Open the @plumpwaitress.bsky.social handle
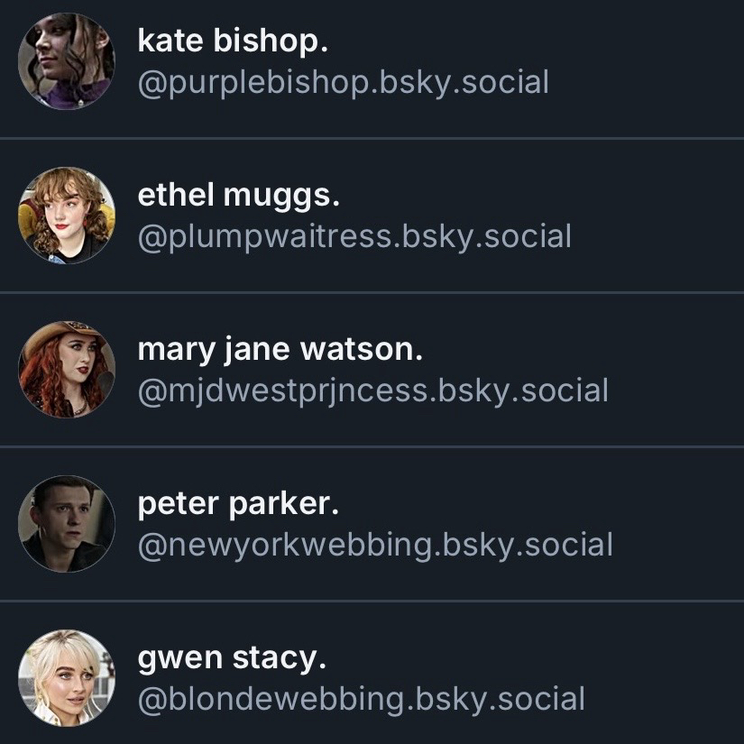Image resolution: width=744 pixels, height=744 pixels. 354,237
